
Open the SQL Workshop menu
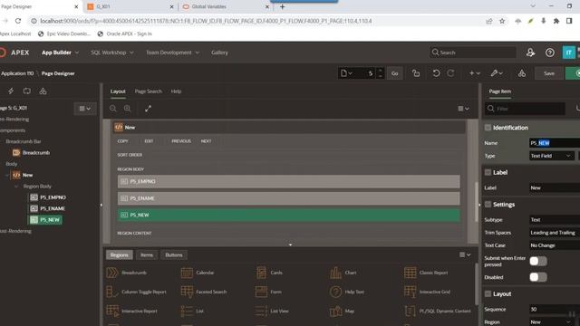tap(112, 53)
